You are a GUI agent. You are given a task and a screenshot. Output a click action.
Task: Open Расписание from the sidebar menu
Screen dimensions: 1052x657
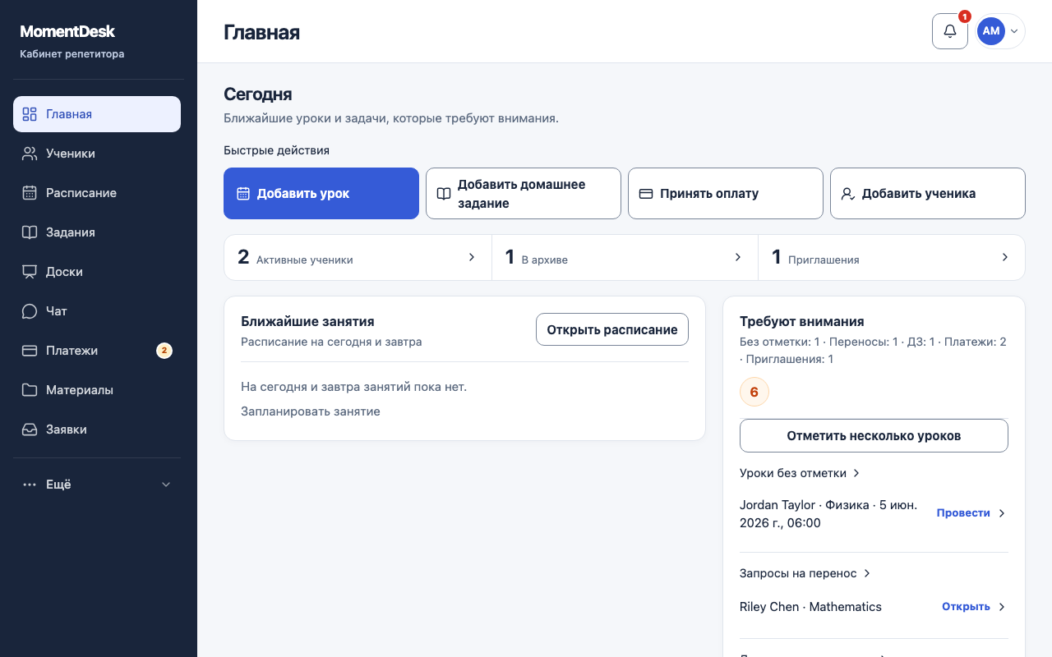pyautogui.click(x=97, y=193)
